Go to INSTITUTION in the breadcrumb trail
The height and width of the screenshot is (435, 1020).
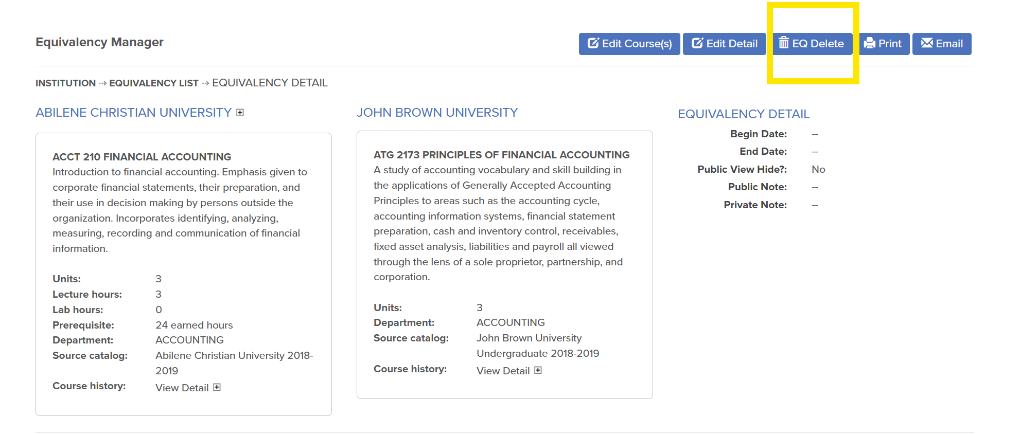point(65,83)
